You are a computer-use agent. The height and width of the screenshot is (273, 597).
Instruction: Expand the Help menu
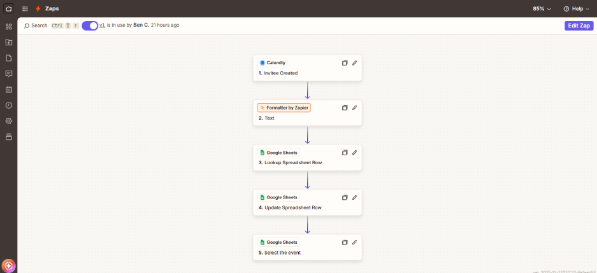576,9
